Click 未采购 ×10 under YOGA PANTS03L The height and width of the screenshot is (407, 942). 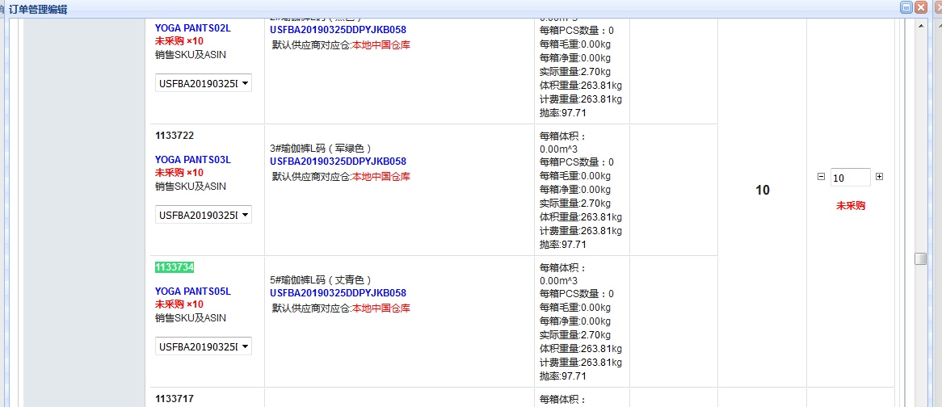point(179,173)
